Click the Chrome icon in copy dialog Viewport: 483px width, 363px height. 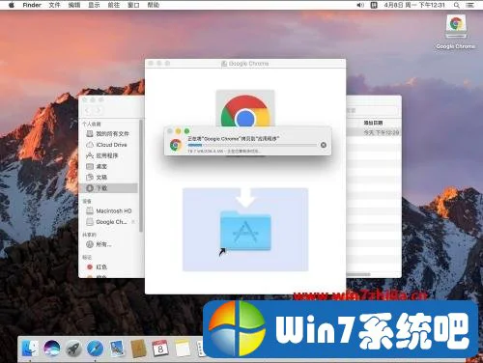176,145
